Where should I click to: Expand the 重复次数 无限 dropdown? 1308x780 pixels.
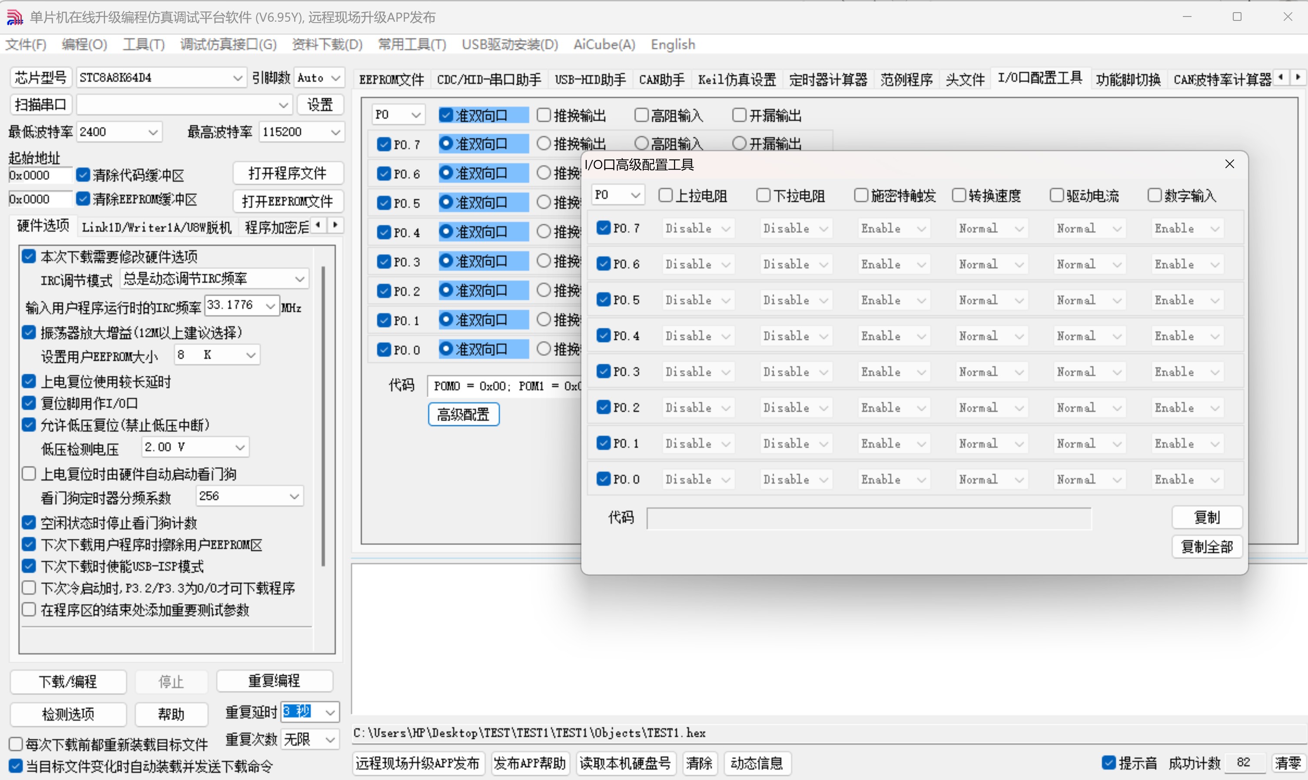pos(330,740)
